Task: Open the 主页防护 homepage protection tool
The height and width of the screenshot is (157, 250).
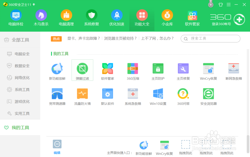Action: coord(158,69)
